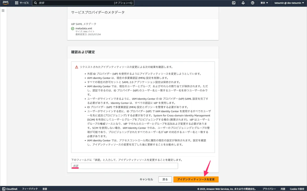Click the 戻る button
The image size is (307, 191).
pyautogui.click(x=165, y=179)
